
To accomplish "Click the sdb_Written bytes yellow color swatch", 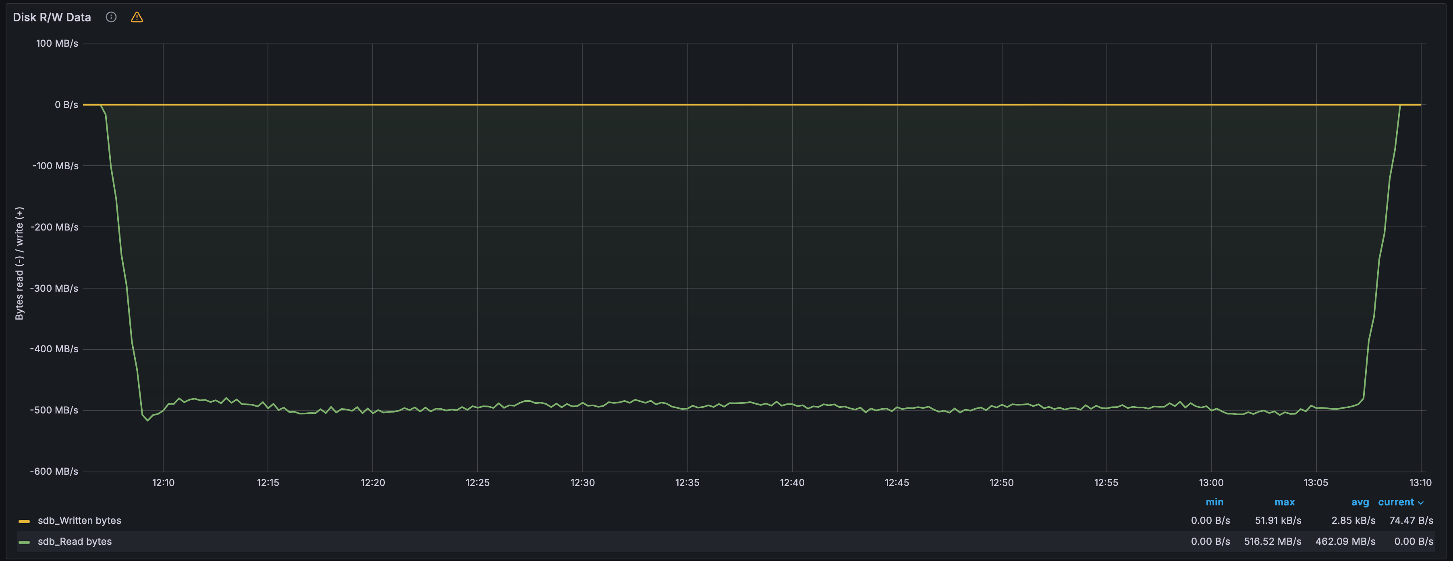I will pyautogui.click(x=24, y=521).
